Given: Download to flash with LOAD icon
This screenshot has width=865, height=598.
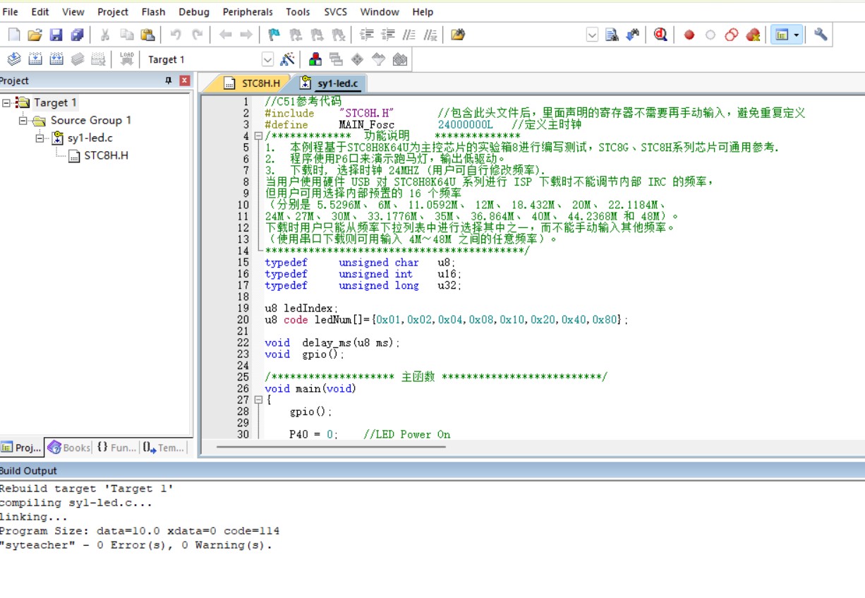Looking at the screenshot, I should tap(127, 59).
